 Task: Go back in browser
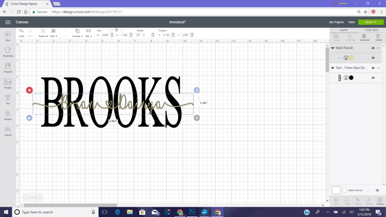(x=5, y=12)
